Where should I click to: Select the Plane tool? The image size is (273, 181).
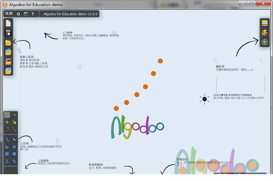(x=7, y=161)
